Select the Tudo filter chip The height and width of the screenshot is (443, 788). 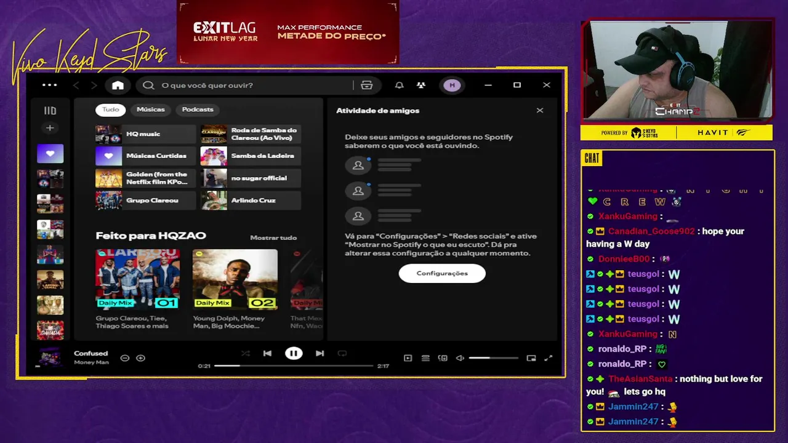(x=110, y=110)
